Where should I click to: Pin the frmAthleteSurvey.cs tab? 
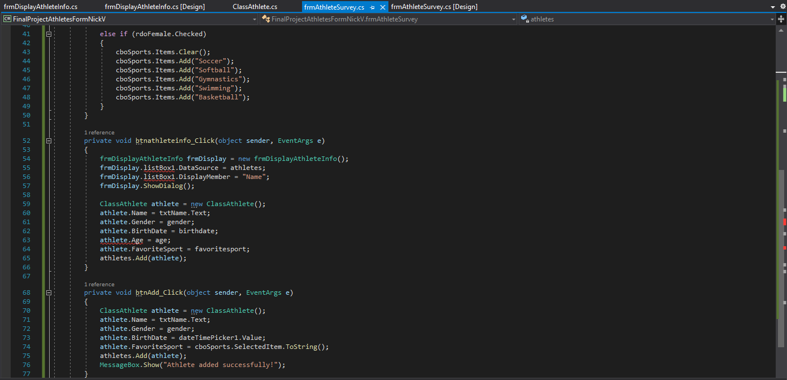(373, 7)
